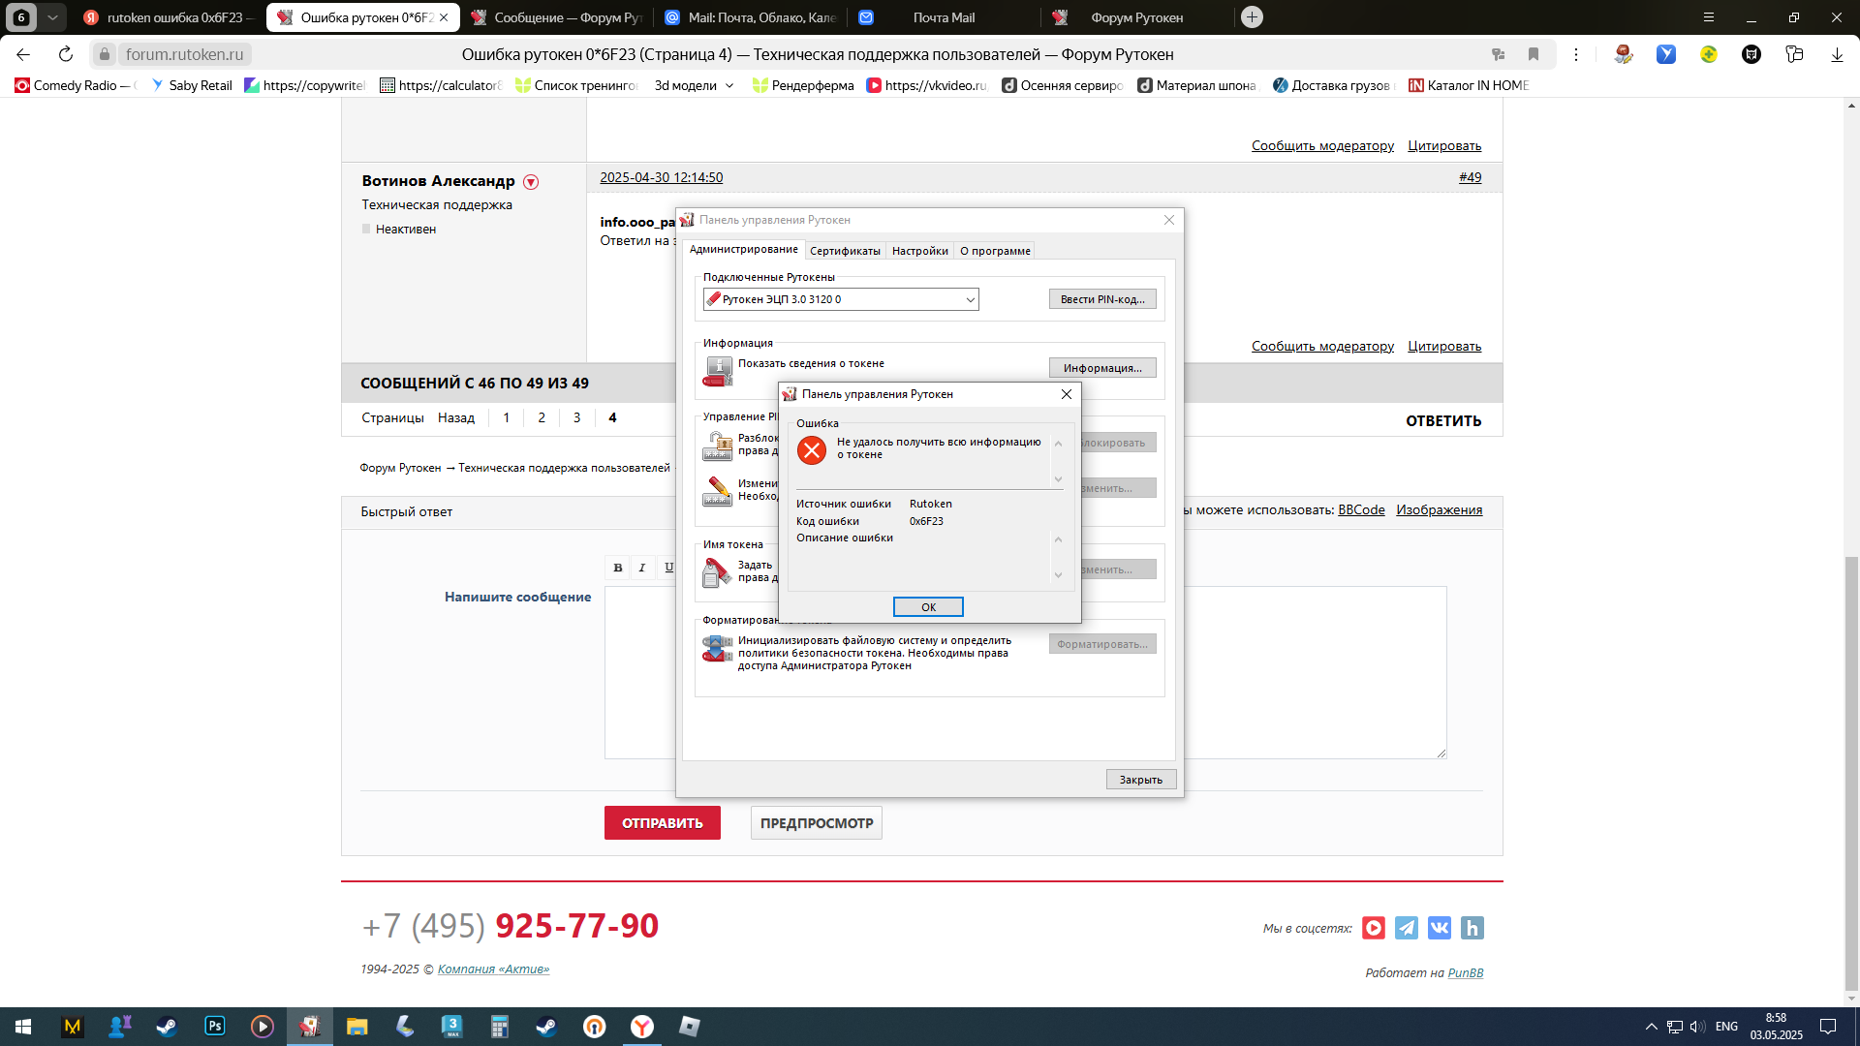Viewport: 1860px width, 1046px height.
Task: Open the extensions puzzle icon
Action: coord(1794,54)
